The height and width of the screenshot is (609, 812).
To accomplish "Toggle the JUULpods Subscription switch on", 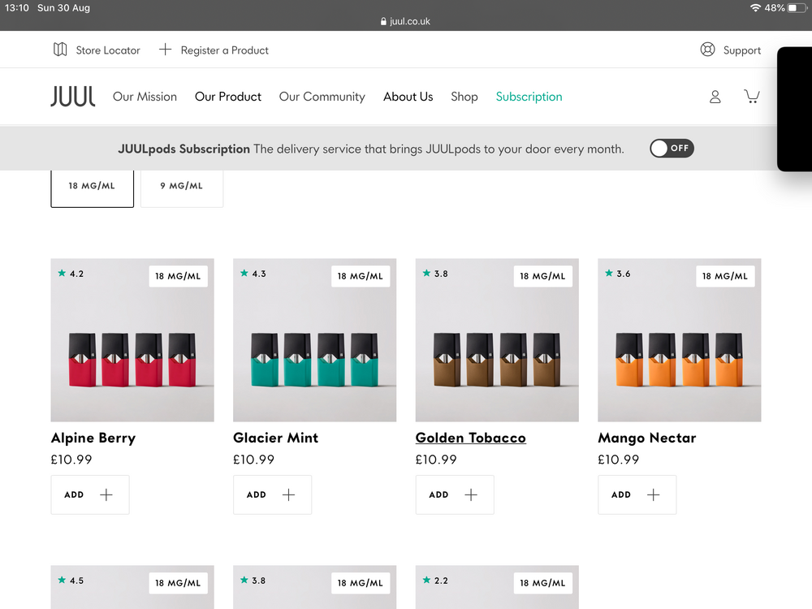I will (672, 149).
